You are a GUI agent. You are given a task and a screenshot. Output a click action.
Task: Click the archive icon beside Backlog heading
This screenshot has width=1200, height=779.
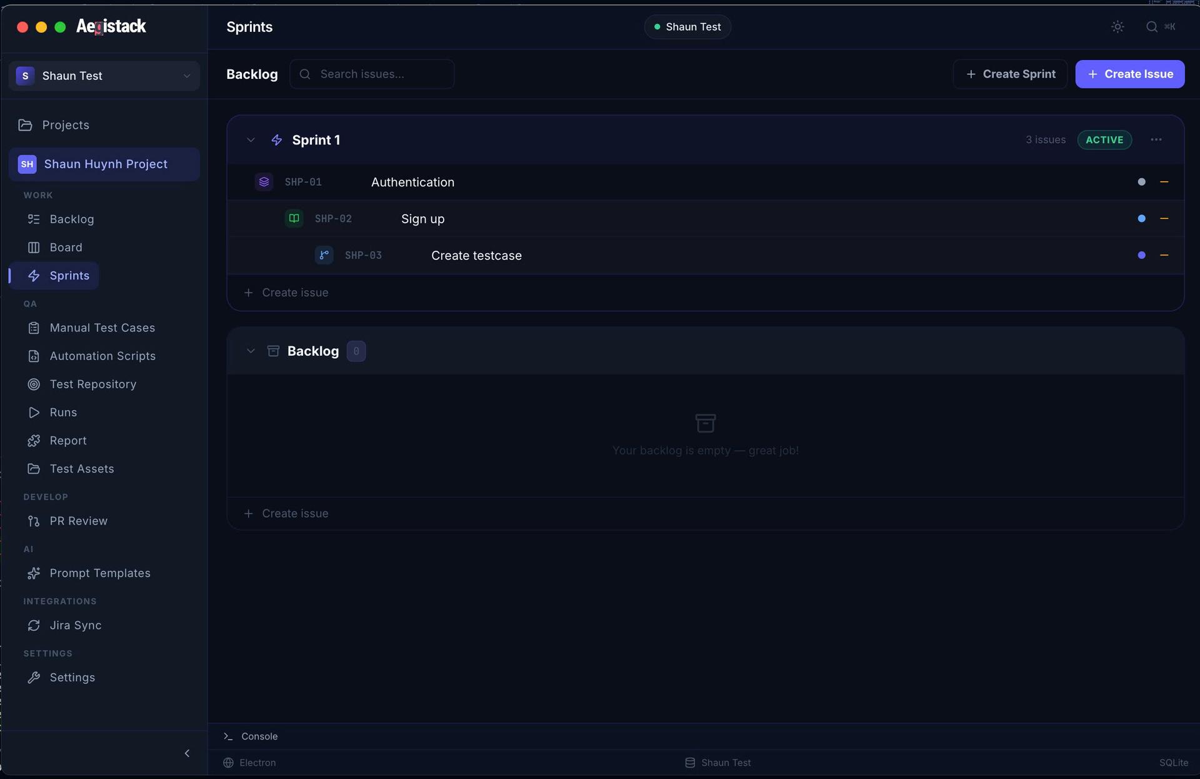(x=273, y=351)
